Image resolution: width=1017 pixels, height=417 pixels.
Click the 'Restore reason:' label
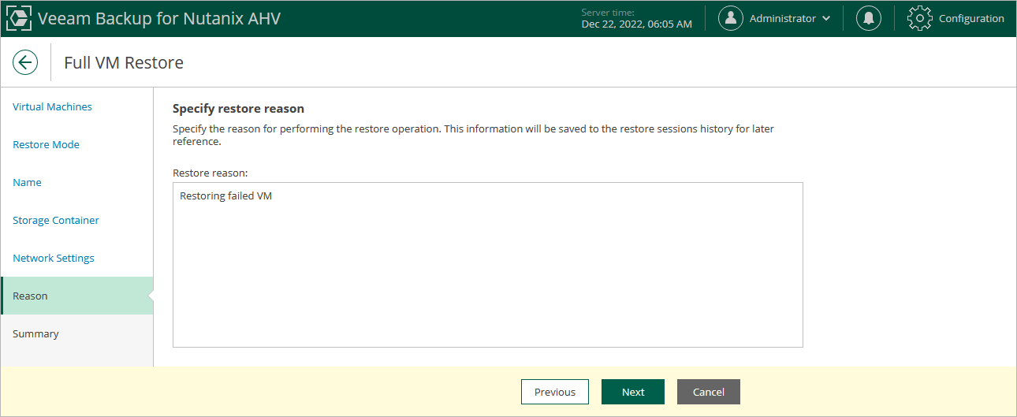point(210,172)
